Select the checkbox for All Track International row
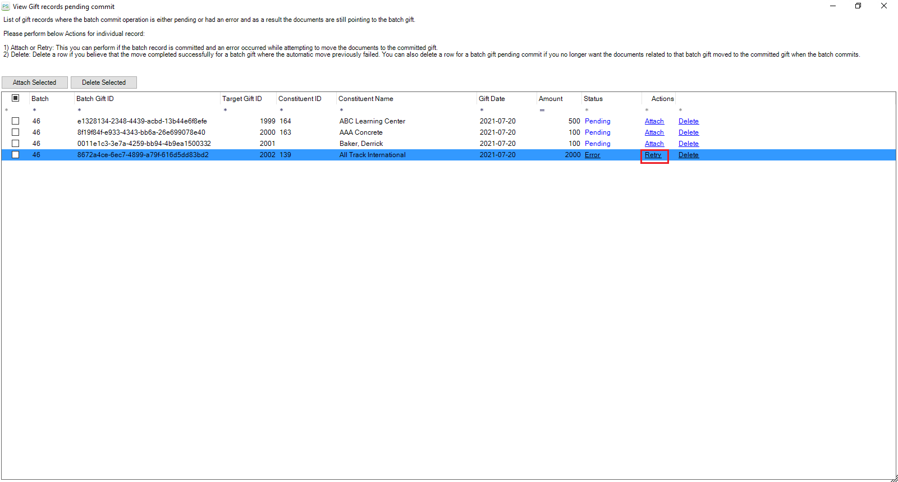Viewport: 898px width, 482px height. [16, 155]
